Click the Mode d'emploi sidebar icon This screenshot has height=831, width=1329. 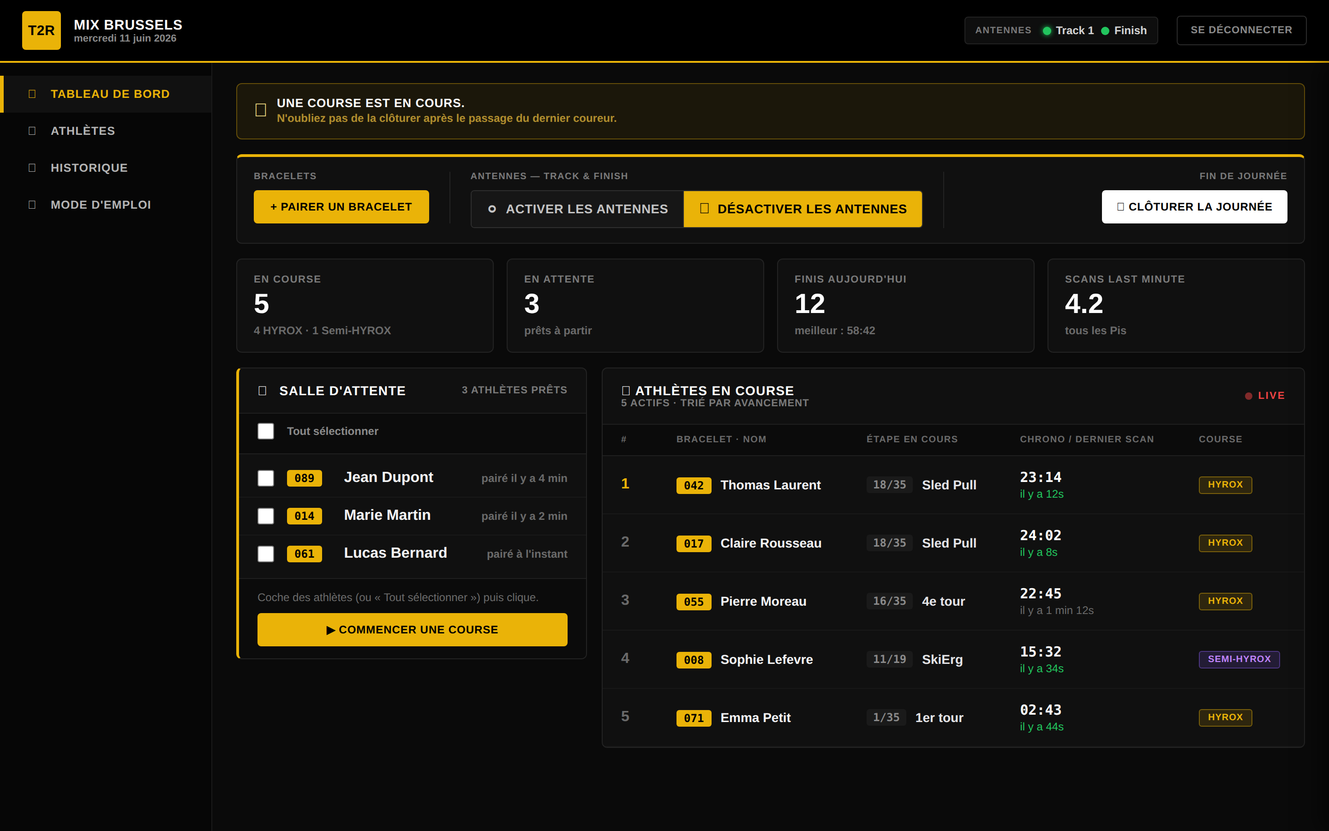coord(32,205)
